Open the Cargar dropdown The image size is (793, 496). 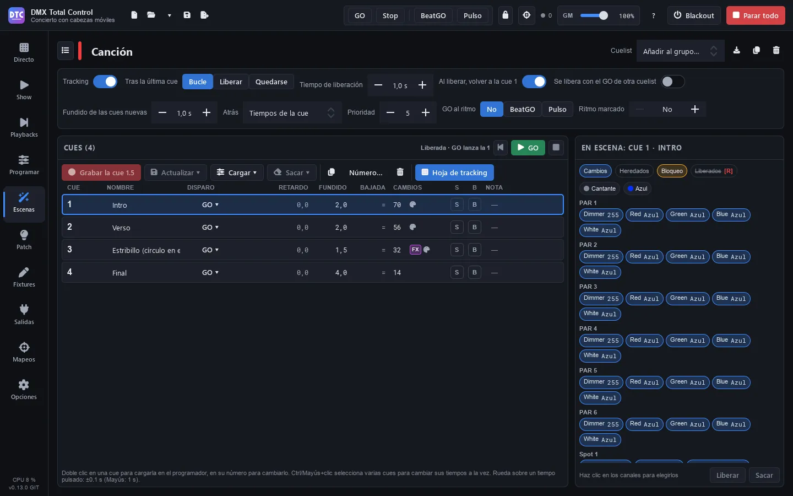tap(237, 172)
